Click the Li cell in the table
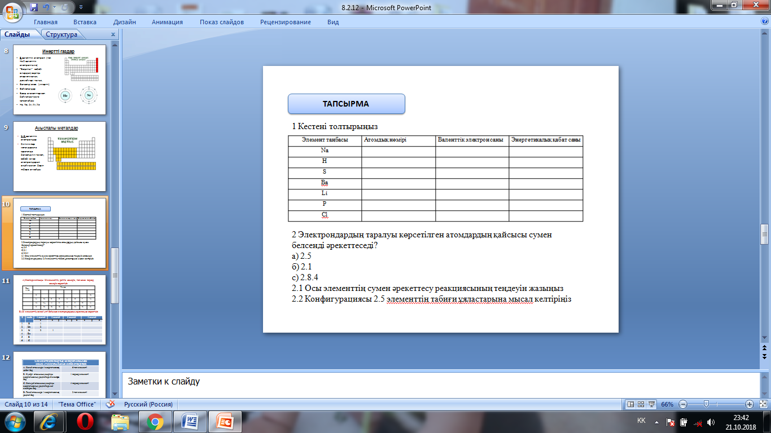771x433 pixels. coord(325,194)
